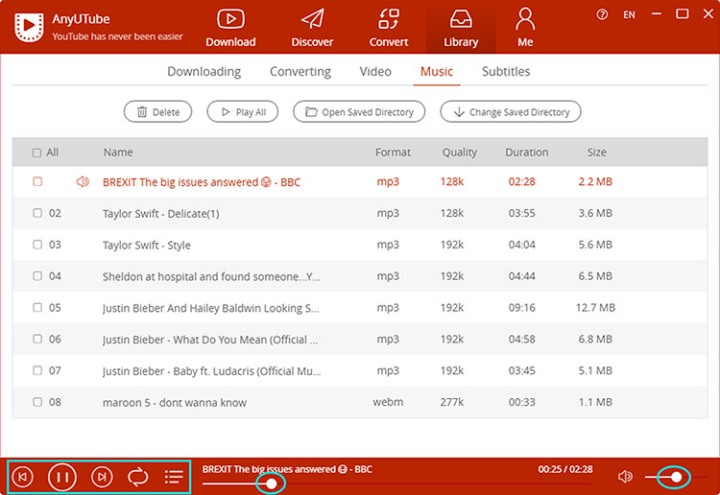Check box for What Do You Mean track
720x495 pixels.
click(x=37, y=339)
